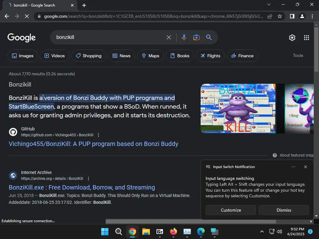Image resolution: width=319 pixels, height=239 pixels.
Task: Search by image with camera icon
Action: click(196, 37)
